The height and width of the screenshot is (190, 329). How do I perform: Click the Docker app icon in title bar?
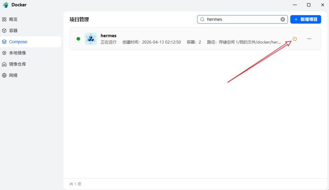5,5
